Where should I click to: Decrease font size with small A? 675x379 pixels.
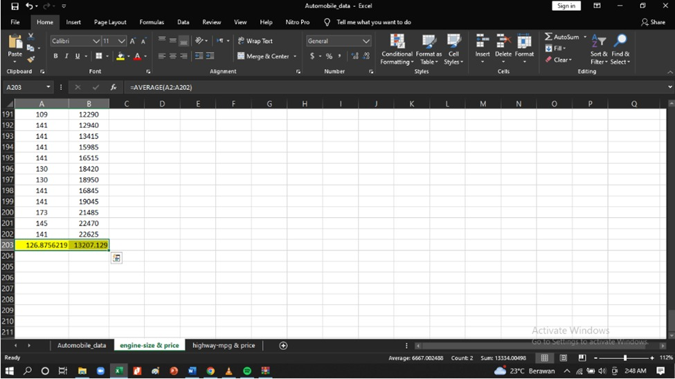143,41
